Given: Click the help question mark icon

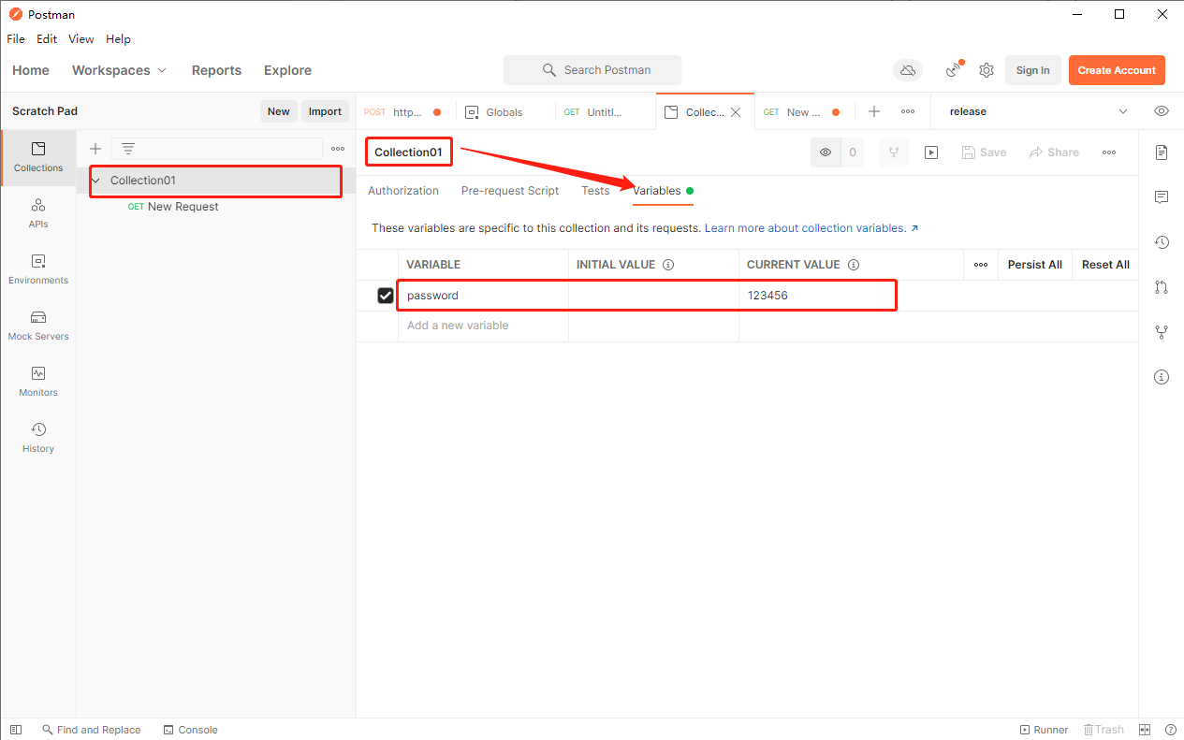Looking at the screenshot, I should [x=1170, y=730].
